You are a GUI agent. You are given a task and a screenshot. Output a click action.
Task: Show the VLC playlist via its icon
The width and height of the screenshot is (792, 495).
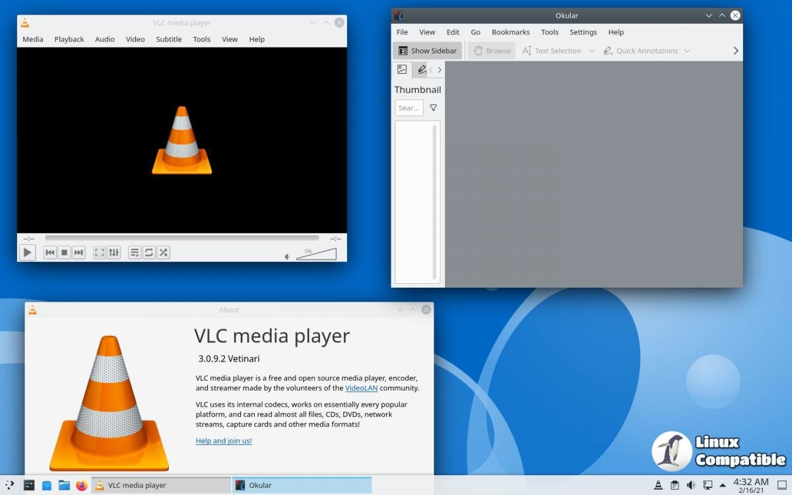tap(135, 252)
